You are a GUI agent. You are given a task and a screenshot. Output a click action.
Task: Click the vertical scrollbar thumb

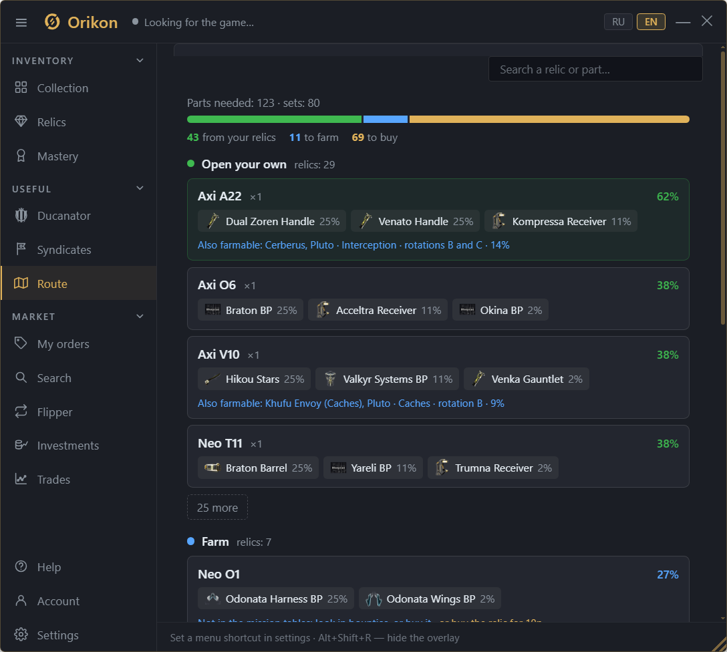[x=723, y=188]
